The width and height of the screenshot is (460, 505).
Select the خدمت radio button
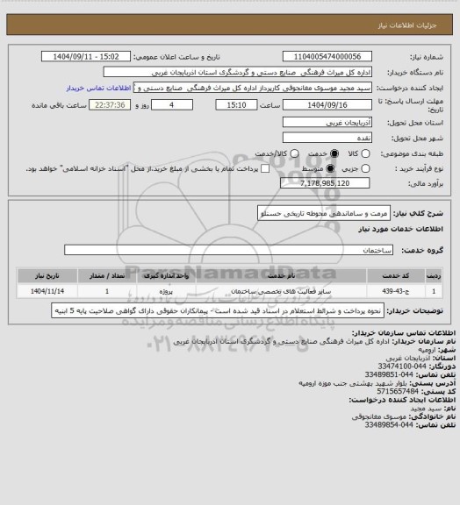[x=334, y=153]
